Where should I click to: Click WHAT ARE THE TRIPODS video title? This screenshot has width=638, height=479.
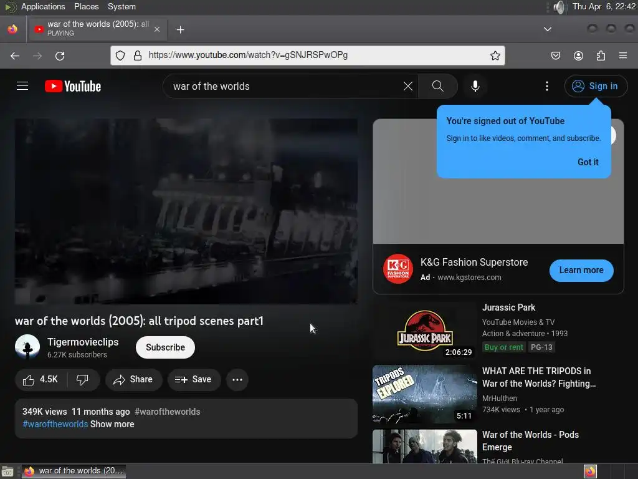[539, 377]
